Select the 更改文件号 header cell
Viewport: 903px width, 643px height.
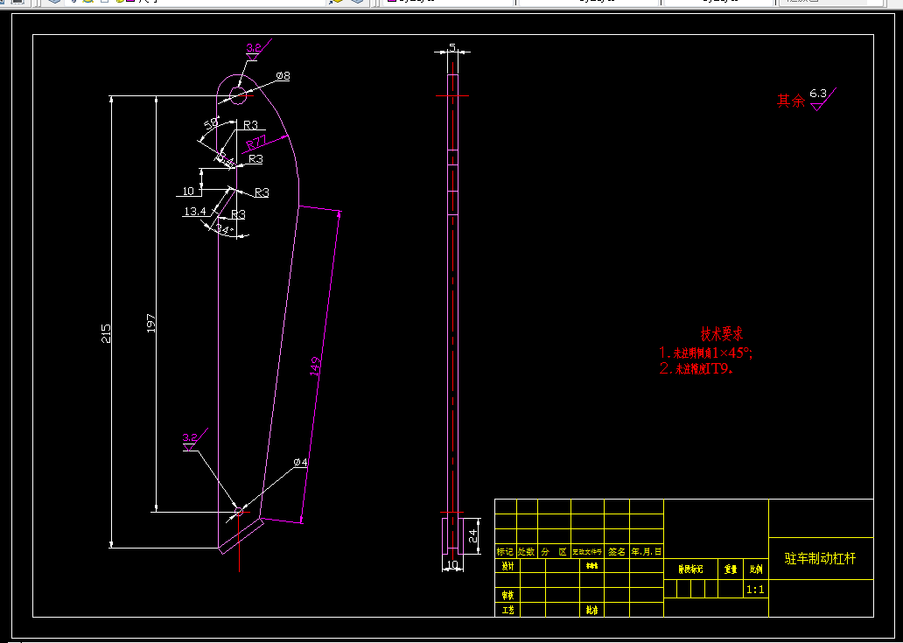point(587,551)
